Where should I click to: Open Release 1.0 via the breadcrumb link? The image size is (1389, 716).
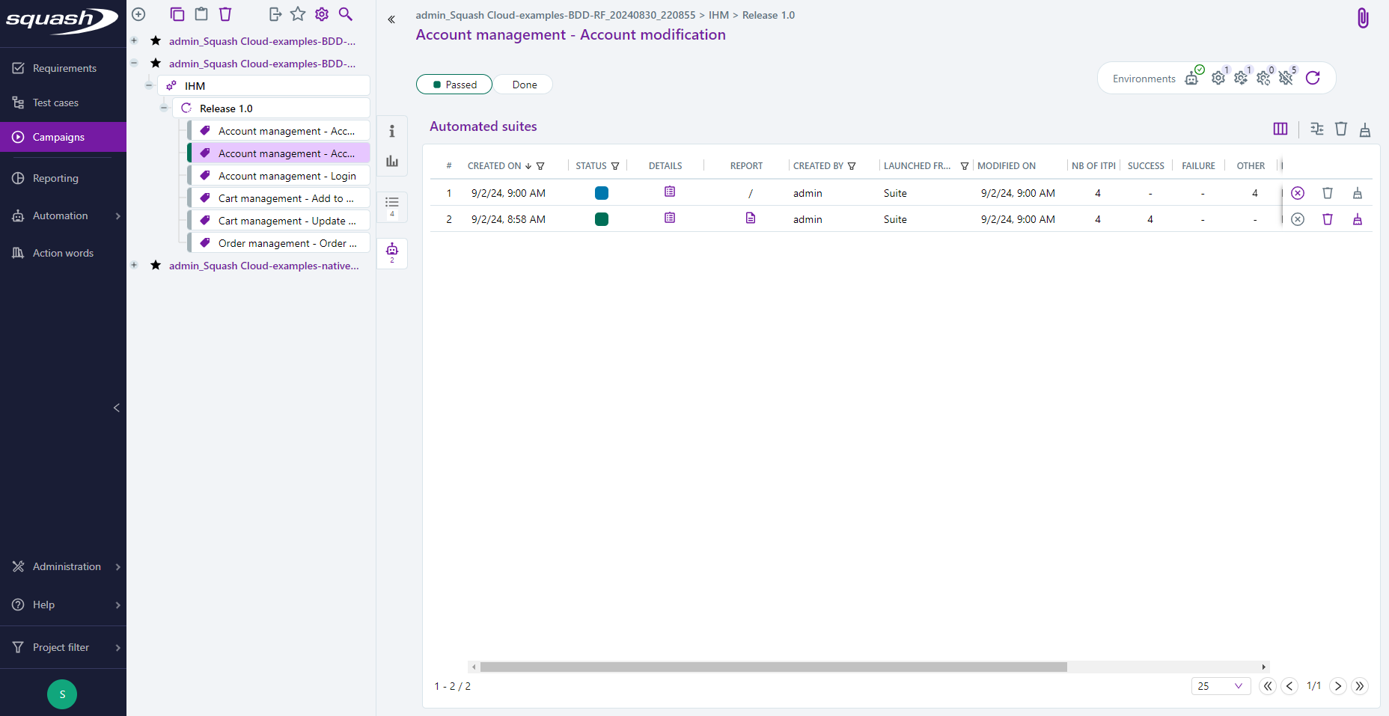pos(768,15)
